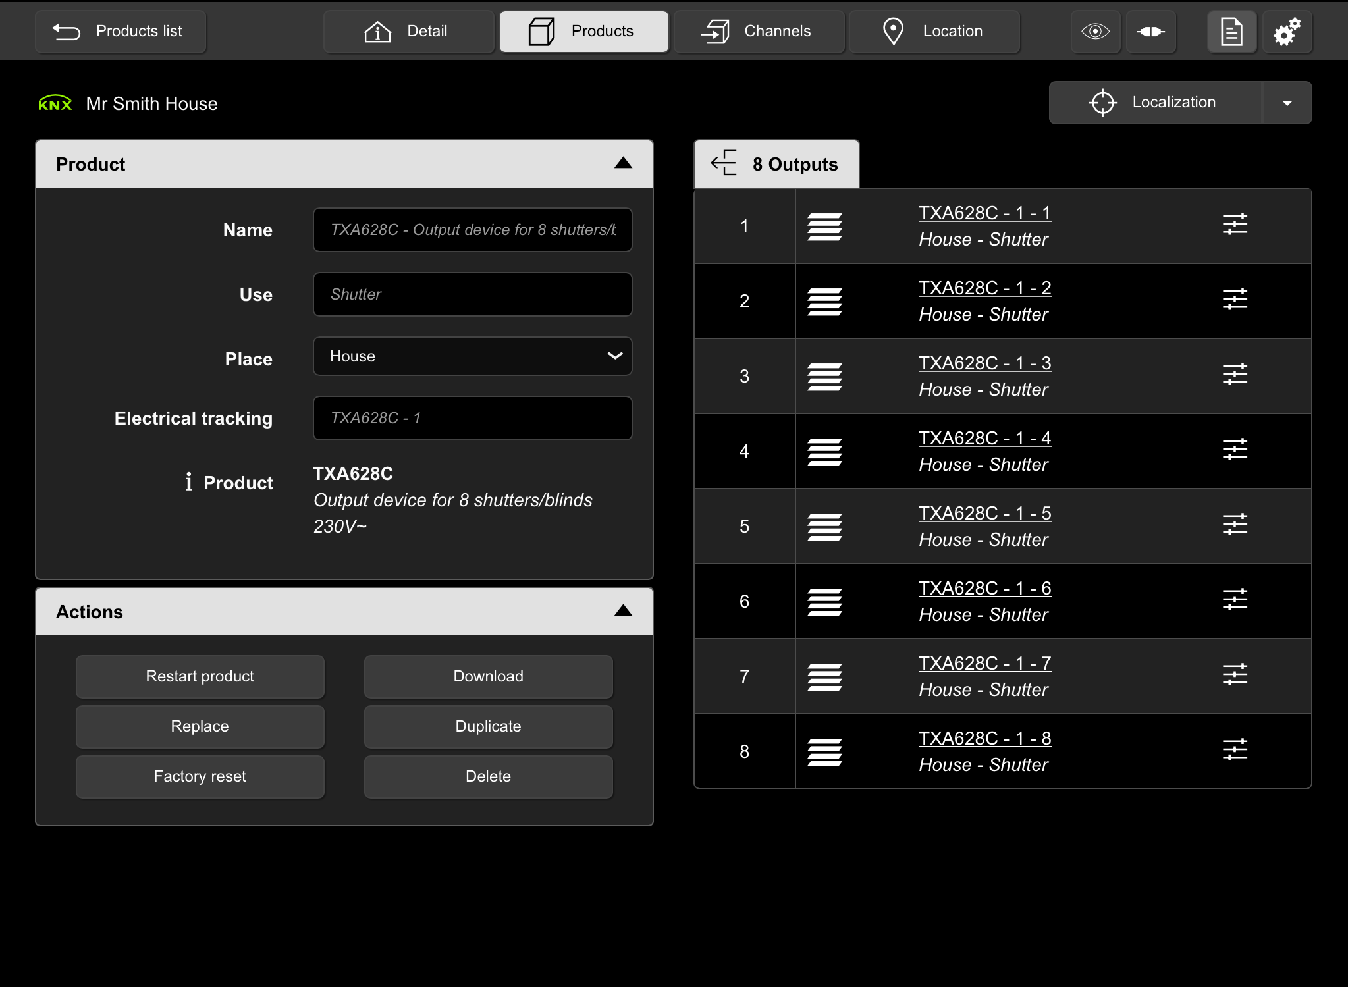1348x987 pixels.
Task: Click shutter icon of output 5
Action: pyautogui.click(x=824, y=527)
